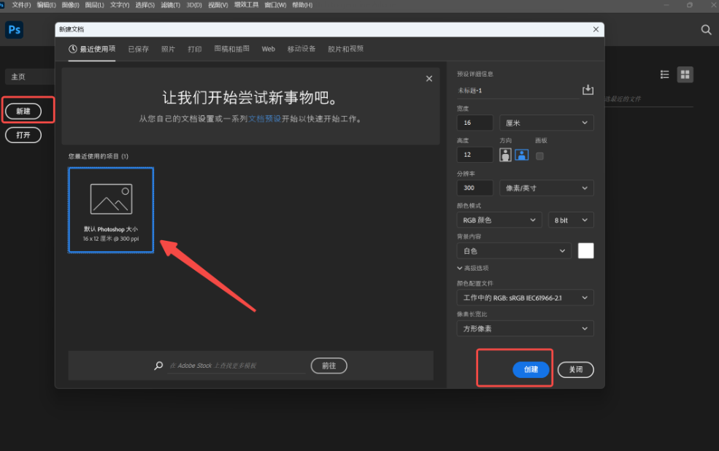This screenshot has height=451, width=719.
Task: Open the search magnifier at top right
Action: pos(706,30)
